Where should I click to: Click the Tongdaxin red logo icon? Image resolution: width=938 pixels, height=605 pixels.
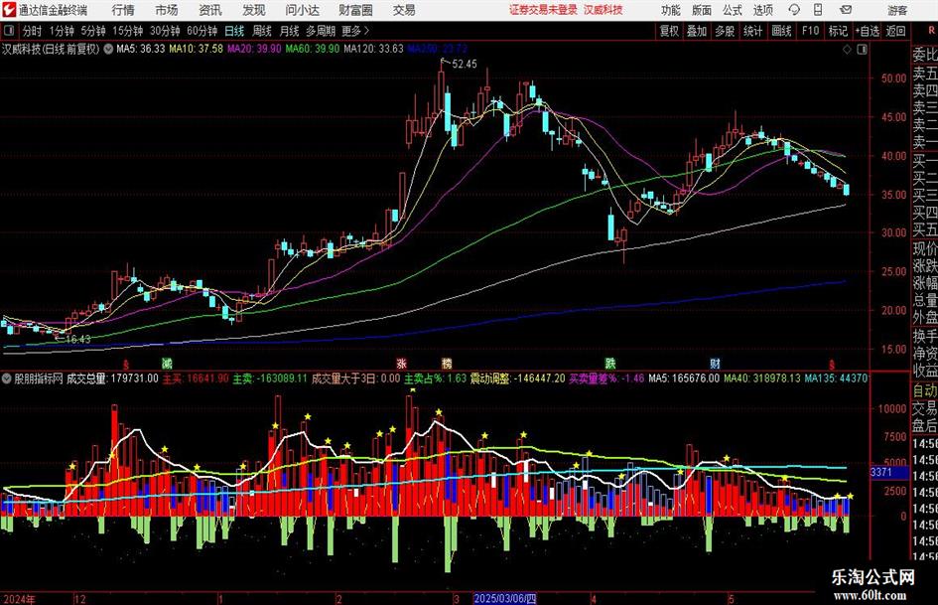[9, 10]
